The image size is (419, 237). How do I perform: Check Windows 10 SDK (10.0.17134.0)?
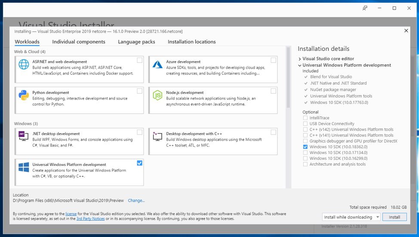(305, 153)
